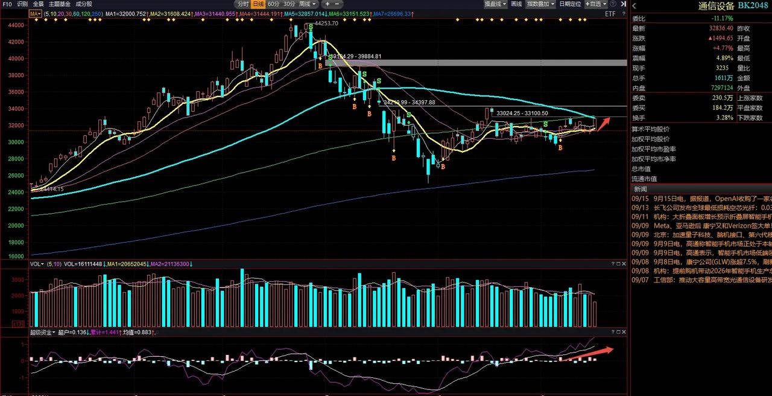Click the BK2048 sector code
The image size is (772, 396).
click(x=753, y=6)
